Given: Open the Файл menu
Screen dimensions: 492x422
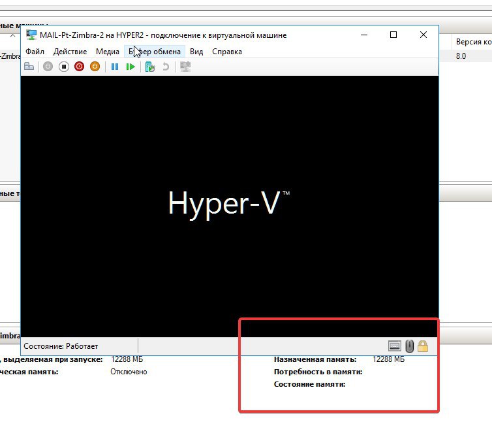Looking at the screenshot, I should (x=35, y=52).
